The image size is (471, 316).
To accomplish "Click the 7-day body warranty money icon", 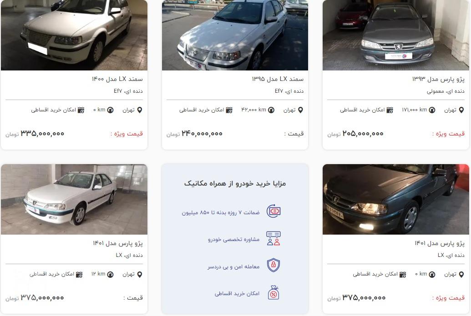I will click(273, 211).
